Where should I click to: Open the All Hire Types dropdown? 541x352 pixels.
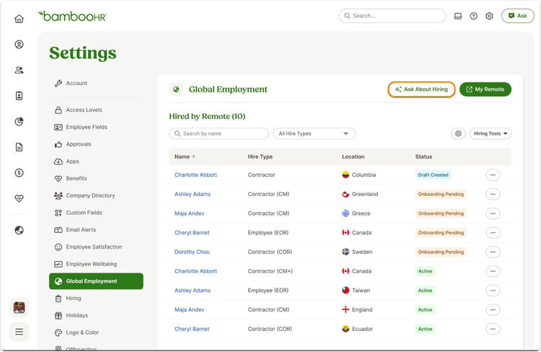[314, 133]
